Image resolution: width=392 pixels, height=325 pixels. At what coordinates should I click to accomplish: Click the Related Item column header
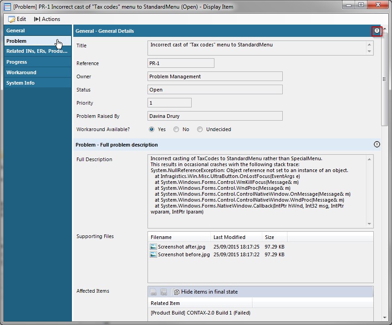(x=200, y=303)
